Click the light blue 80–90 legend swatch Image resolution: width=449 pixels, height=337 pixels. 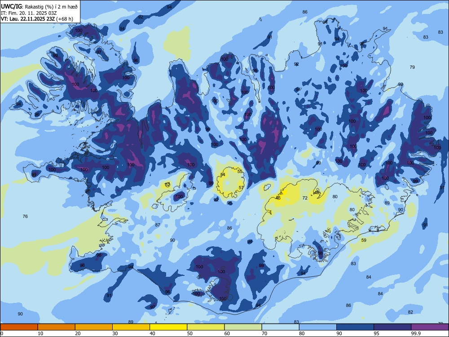coord(318,327)
